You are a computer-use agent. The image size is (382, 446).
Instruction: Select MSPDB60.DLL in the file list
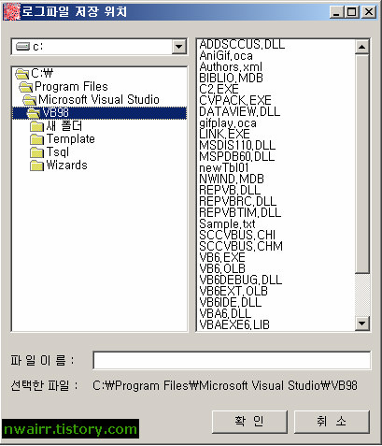237,156
